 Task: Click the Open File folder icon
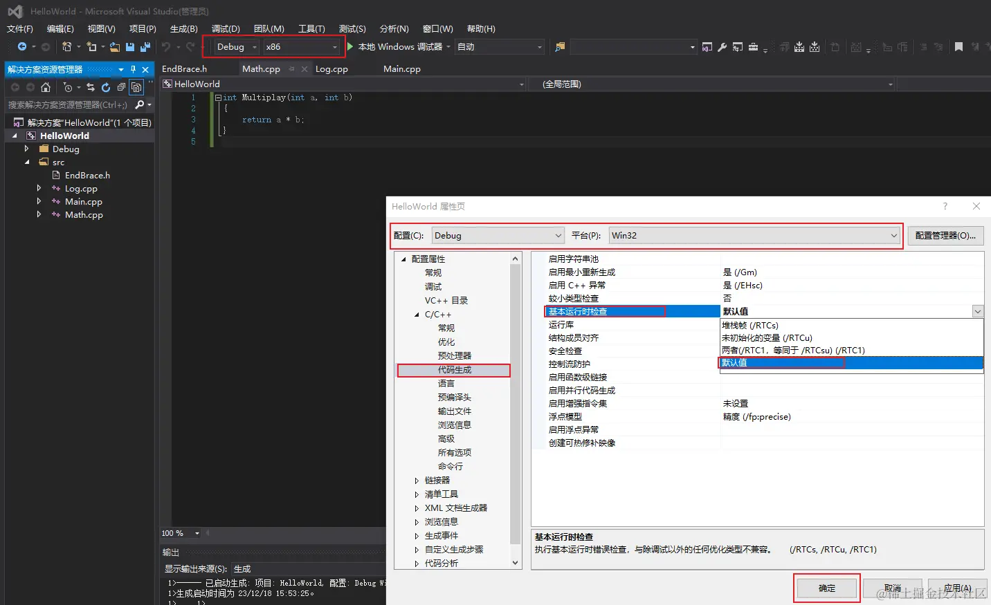click(x=115, y=47)
